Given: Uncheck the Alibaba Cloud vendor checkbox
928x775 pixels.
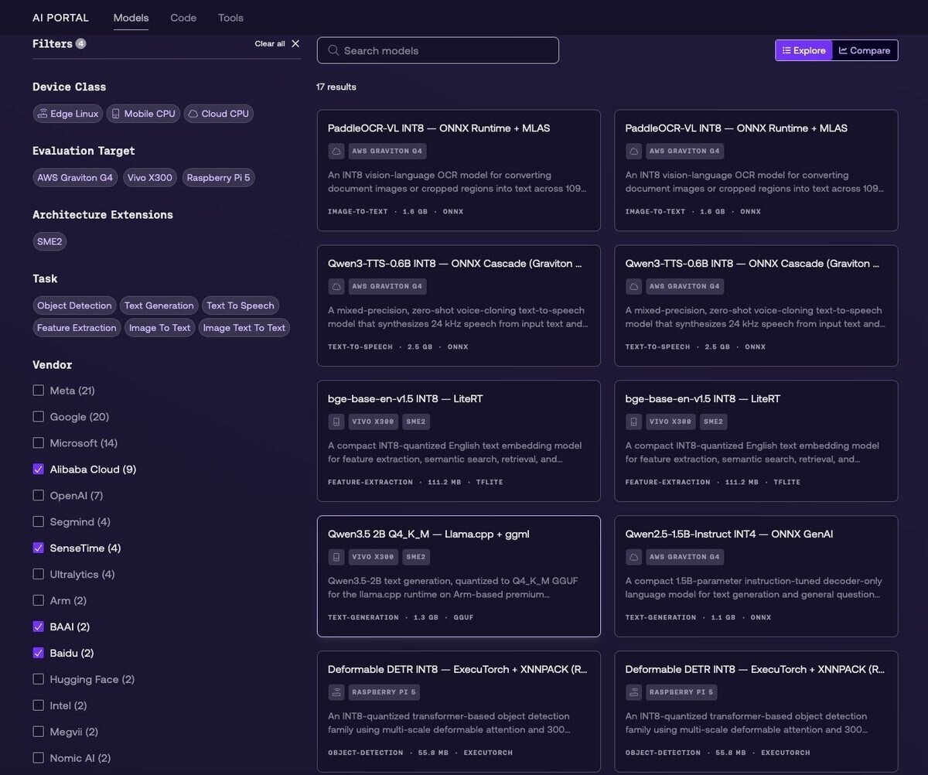Looking at the screenshot, I should [38, 469].
